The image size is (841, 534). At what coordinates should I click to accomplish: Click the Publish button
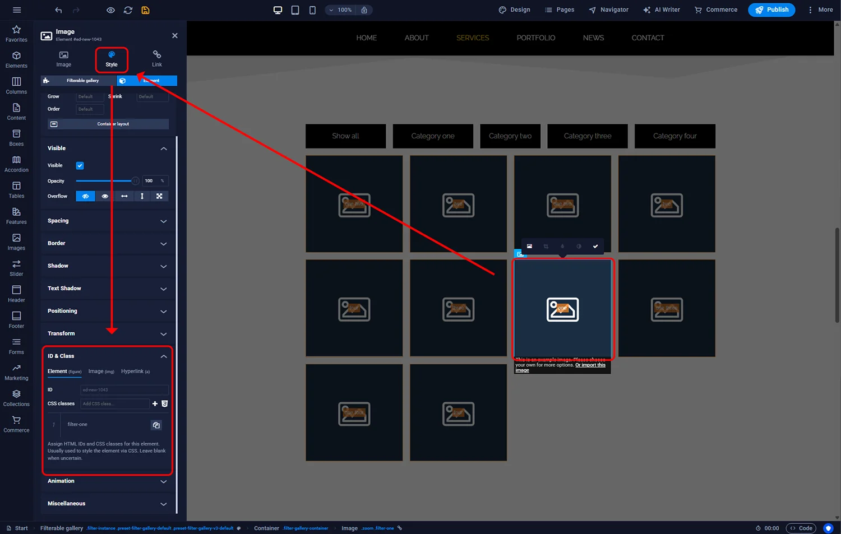click(771, 10)
